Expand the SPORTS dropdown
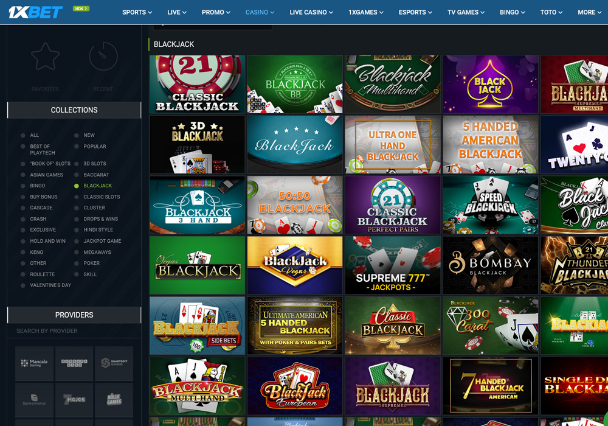Viewport: 608px width, 426px height. tap(137, 12)
